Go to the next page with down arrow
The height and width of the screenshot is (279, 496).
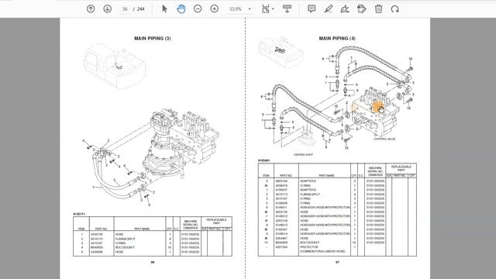point(107,9)
